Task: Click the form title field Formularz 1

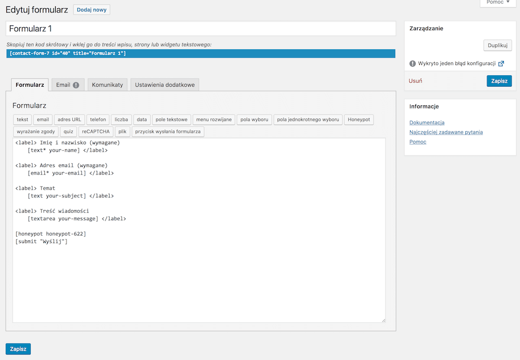Action: pos(201,29)
